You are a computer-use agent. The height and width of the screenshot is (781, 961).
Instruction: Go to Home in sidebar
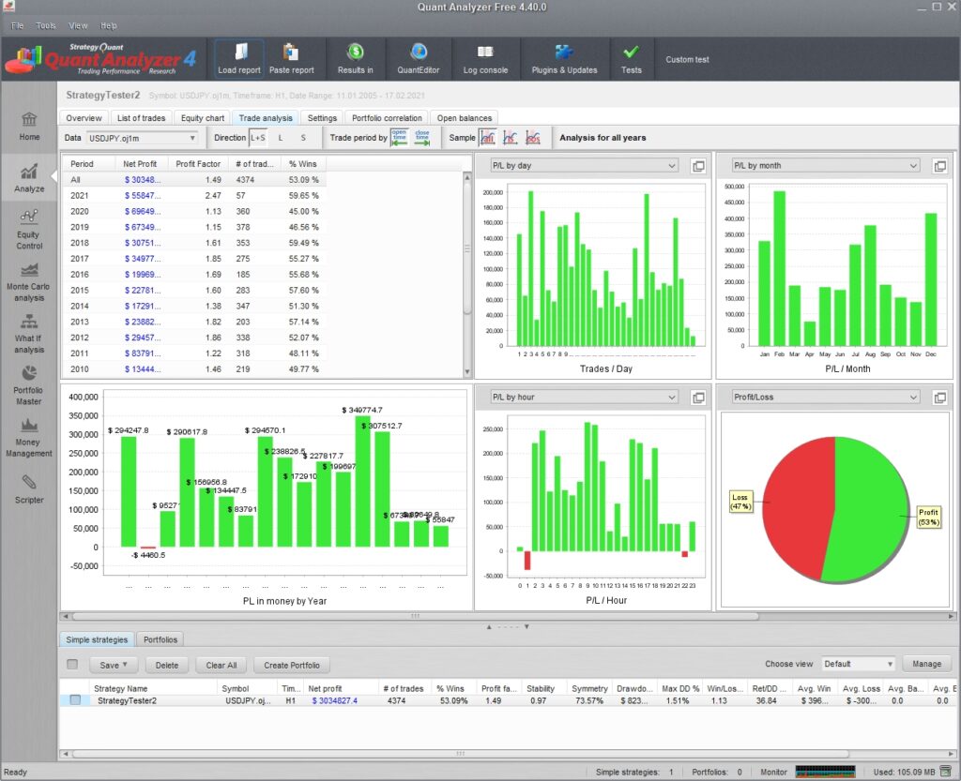pos(29,127)
